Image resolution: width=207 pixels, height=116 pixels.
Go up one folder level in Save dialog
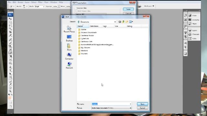123,22
